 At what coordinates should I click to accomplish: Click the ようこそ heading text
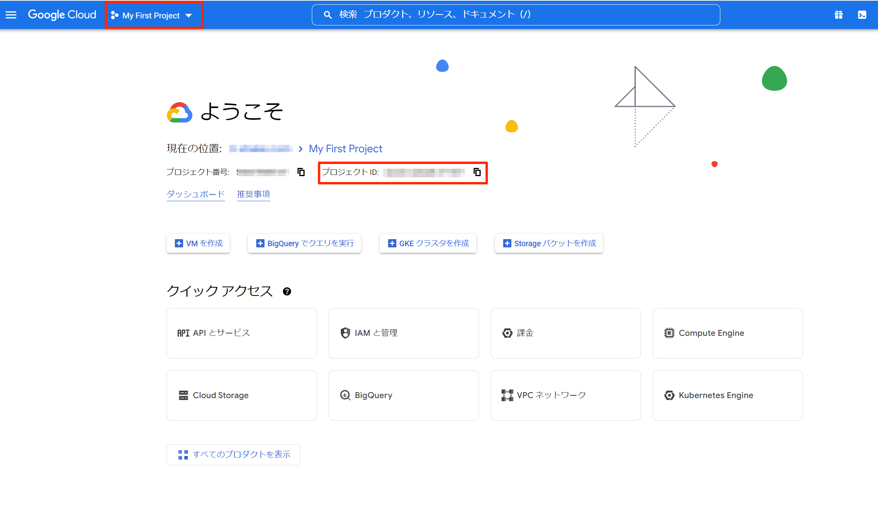[x=241, y=112]
